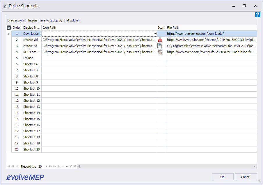The image size is (263, 185).
Task: Select the Shortcut 6 cell
Action: [32, 64]
